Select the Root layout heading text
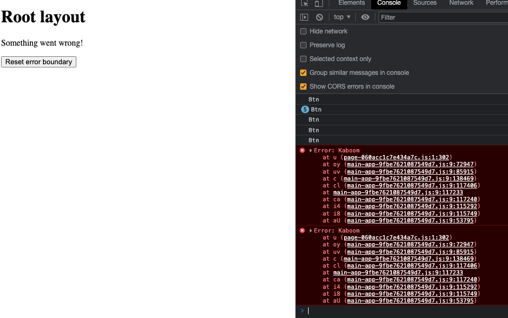508x318 pixels. pyautogui.click(x=43, y=16)
